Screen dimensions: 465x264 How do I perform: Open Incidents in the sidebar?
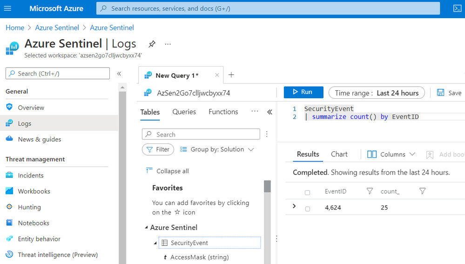[31, 176]
